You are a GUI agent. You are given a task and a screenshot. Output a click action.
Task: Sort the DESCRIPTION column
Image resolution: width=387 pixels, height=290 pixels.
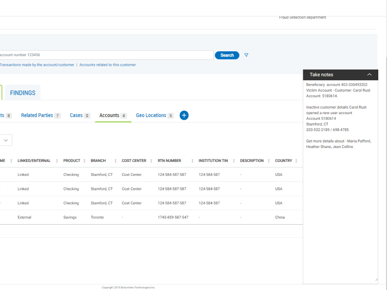(268, 161)
